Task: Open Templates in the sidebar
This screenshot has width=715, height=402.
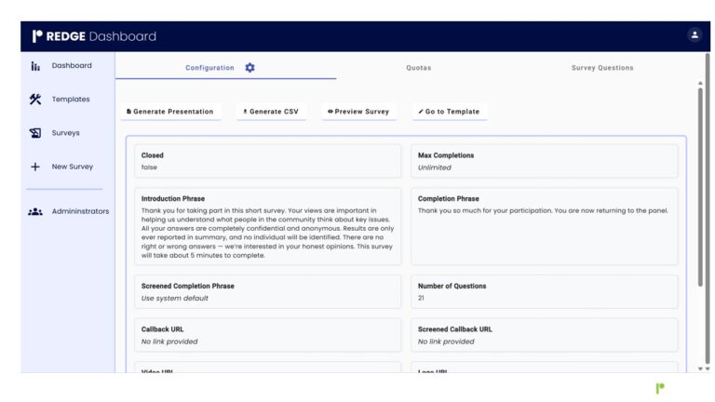Action: click(71, 100)
